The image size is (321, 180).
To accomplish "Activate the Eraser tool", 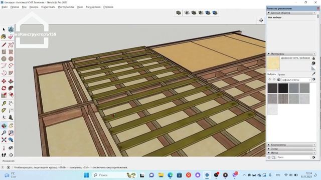I will click(11, 36).
